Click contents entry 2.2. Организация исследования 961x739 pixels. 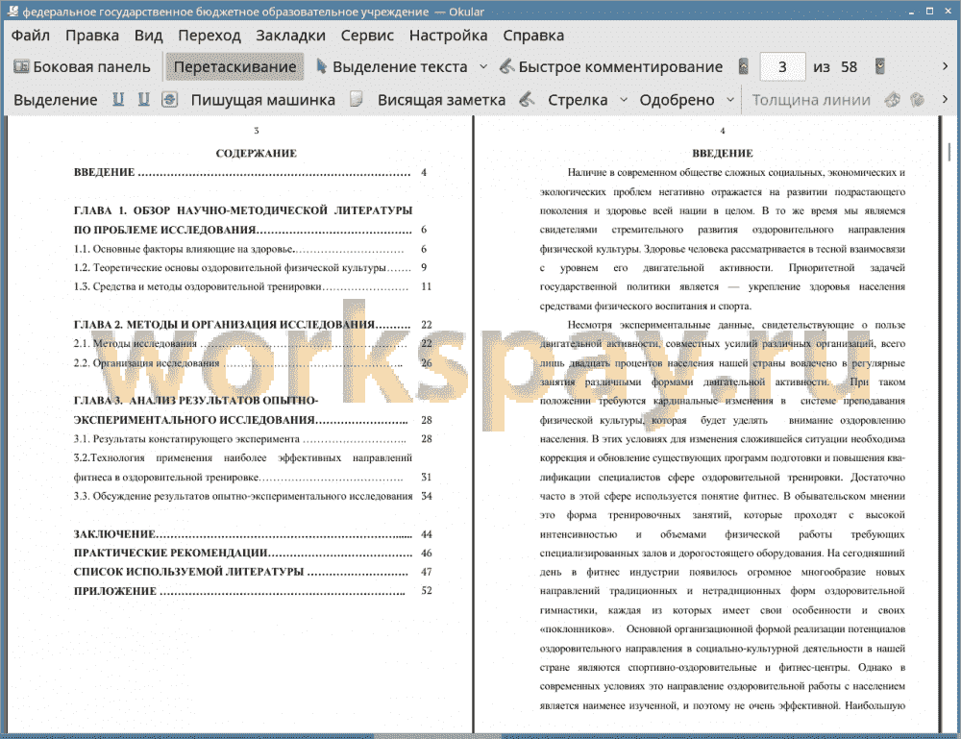[x=253, y=362]
